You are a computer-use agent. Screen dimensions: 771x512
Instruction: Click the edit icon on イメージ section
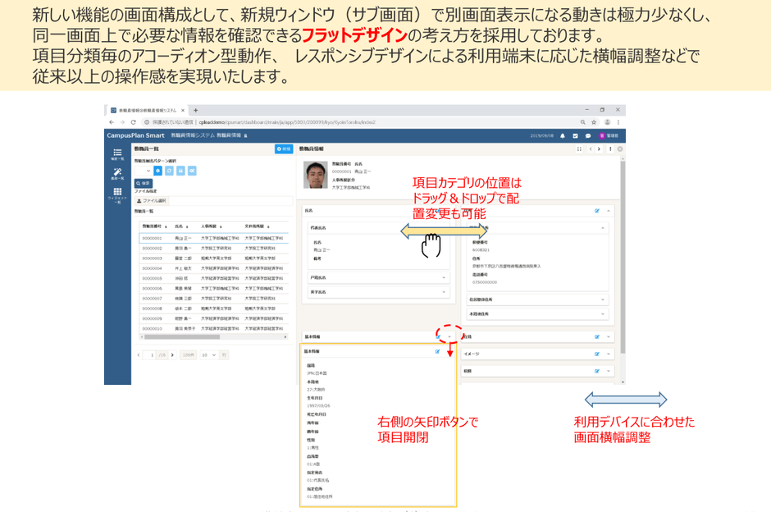597,354
